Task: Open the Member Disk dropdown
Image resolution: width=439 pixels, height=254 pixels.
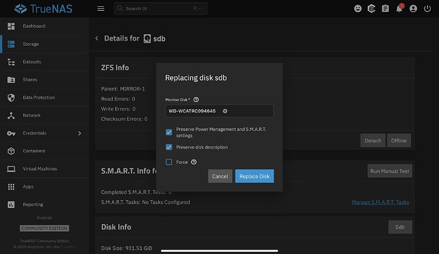Action: [x=248, y=111]
